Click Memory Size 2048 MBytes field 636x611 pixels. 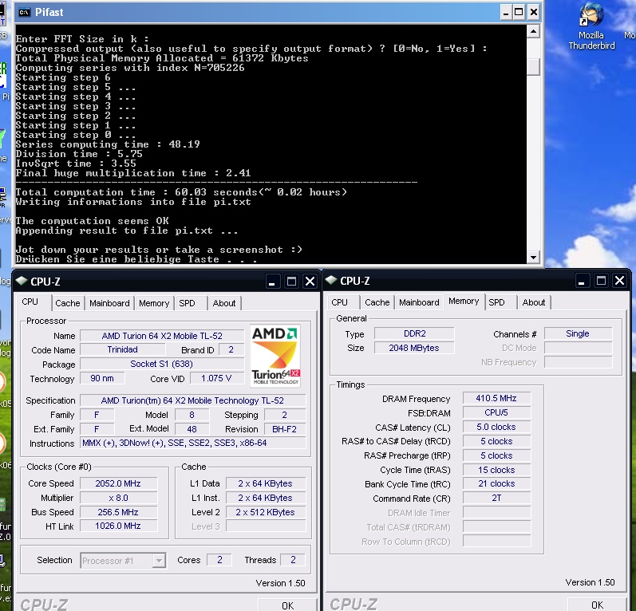pos(414,348)
